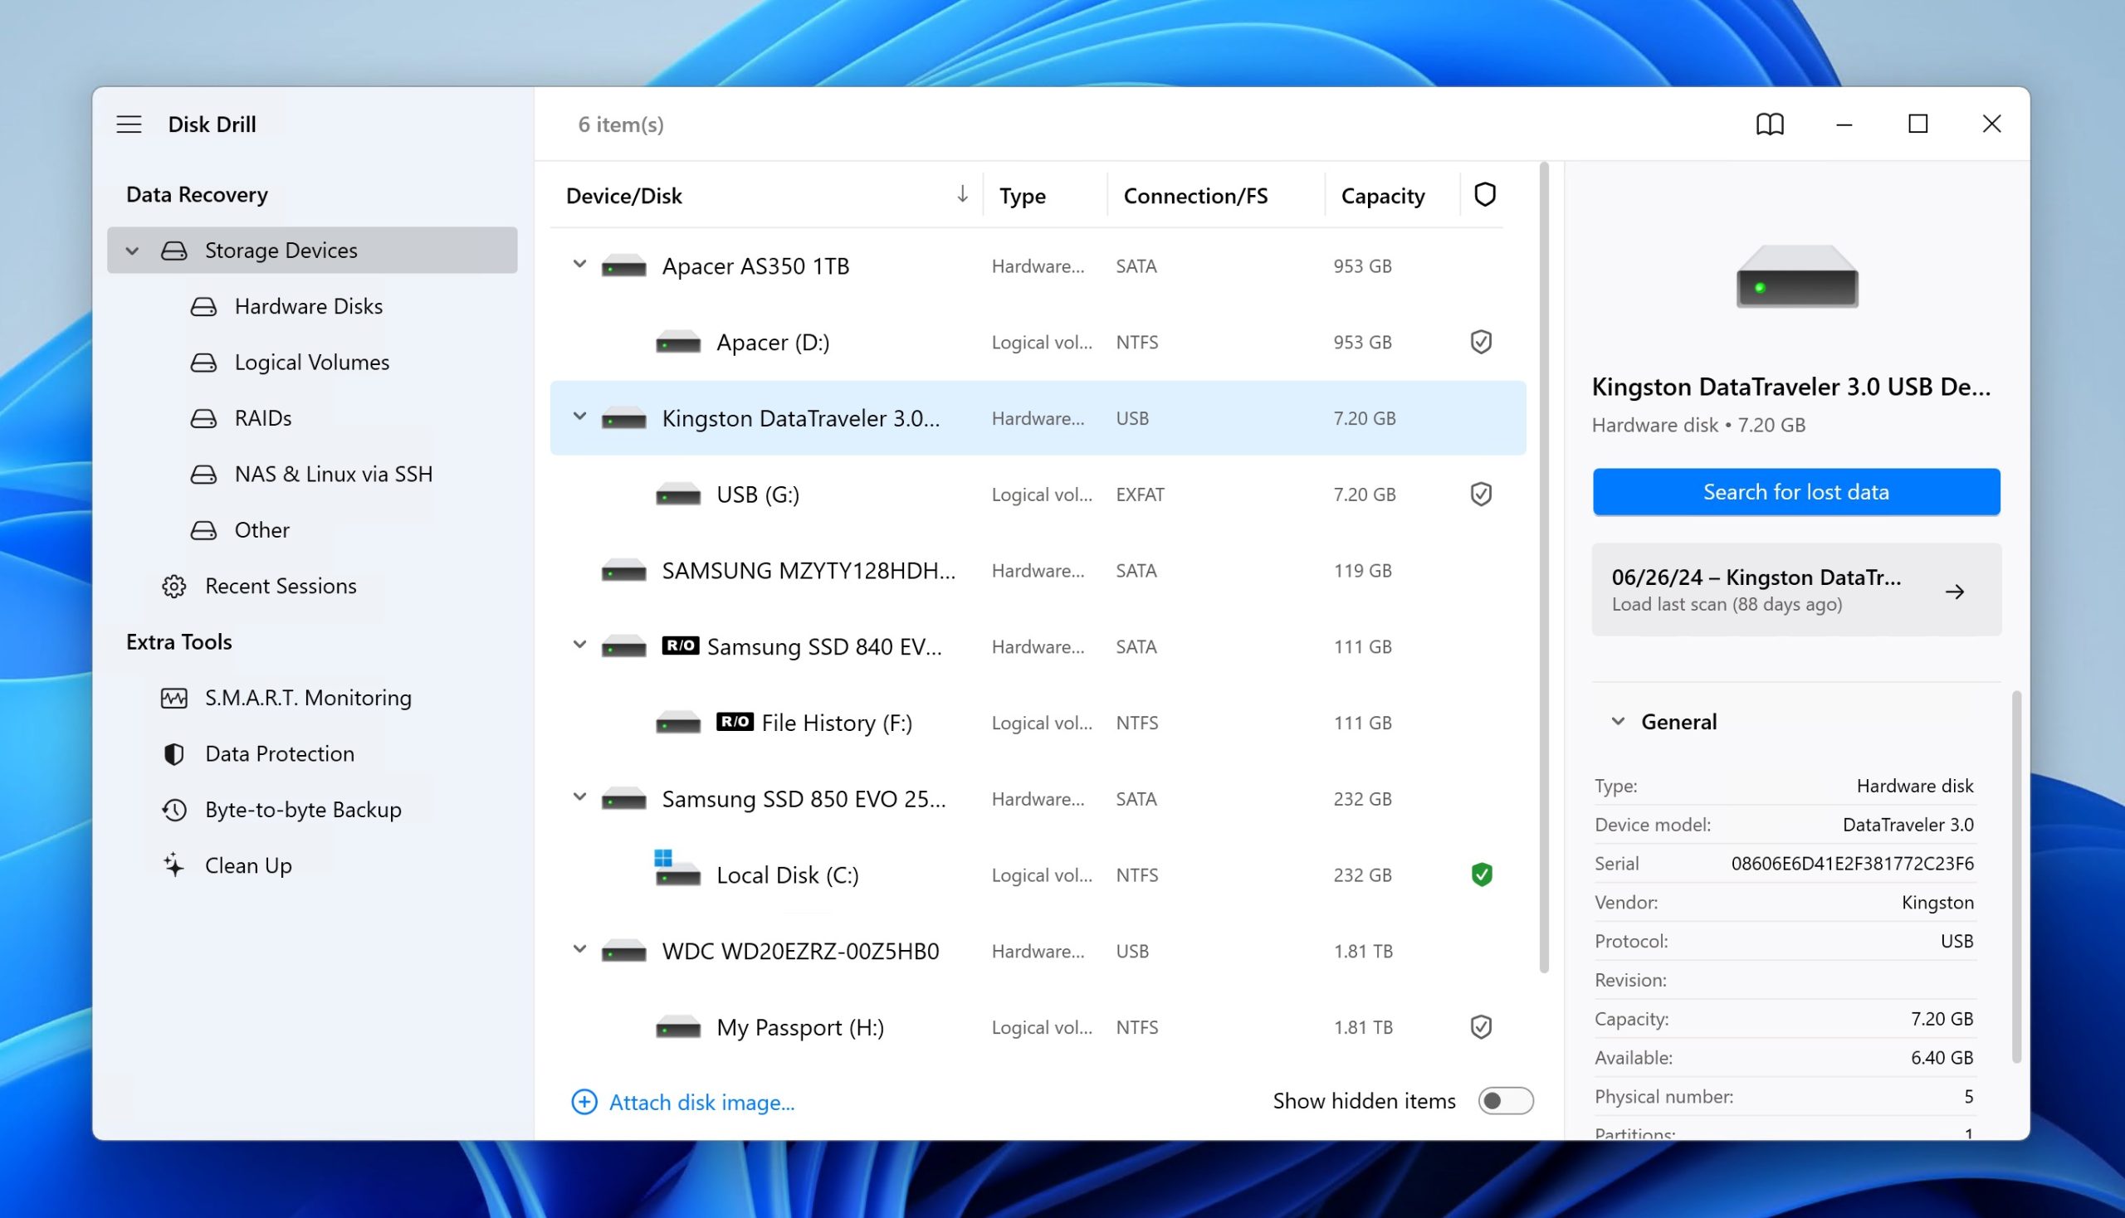Collapse the Storage Devices tree section

(x=131, y=250)
